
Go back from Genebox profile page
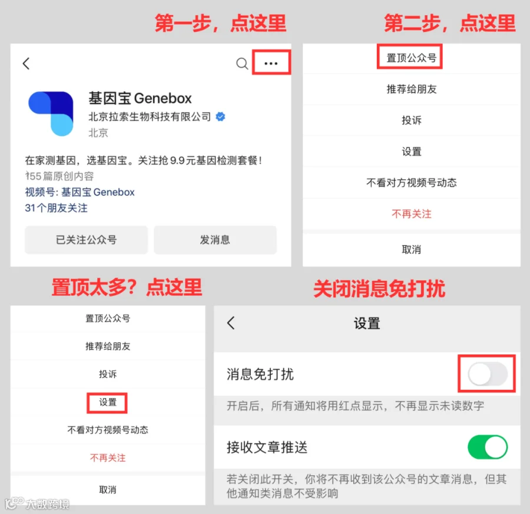tap(26, 63)
